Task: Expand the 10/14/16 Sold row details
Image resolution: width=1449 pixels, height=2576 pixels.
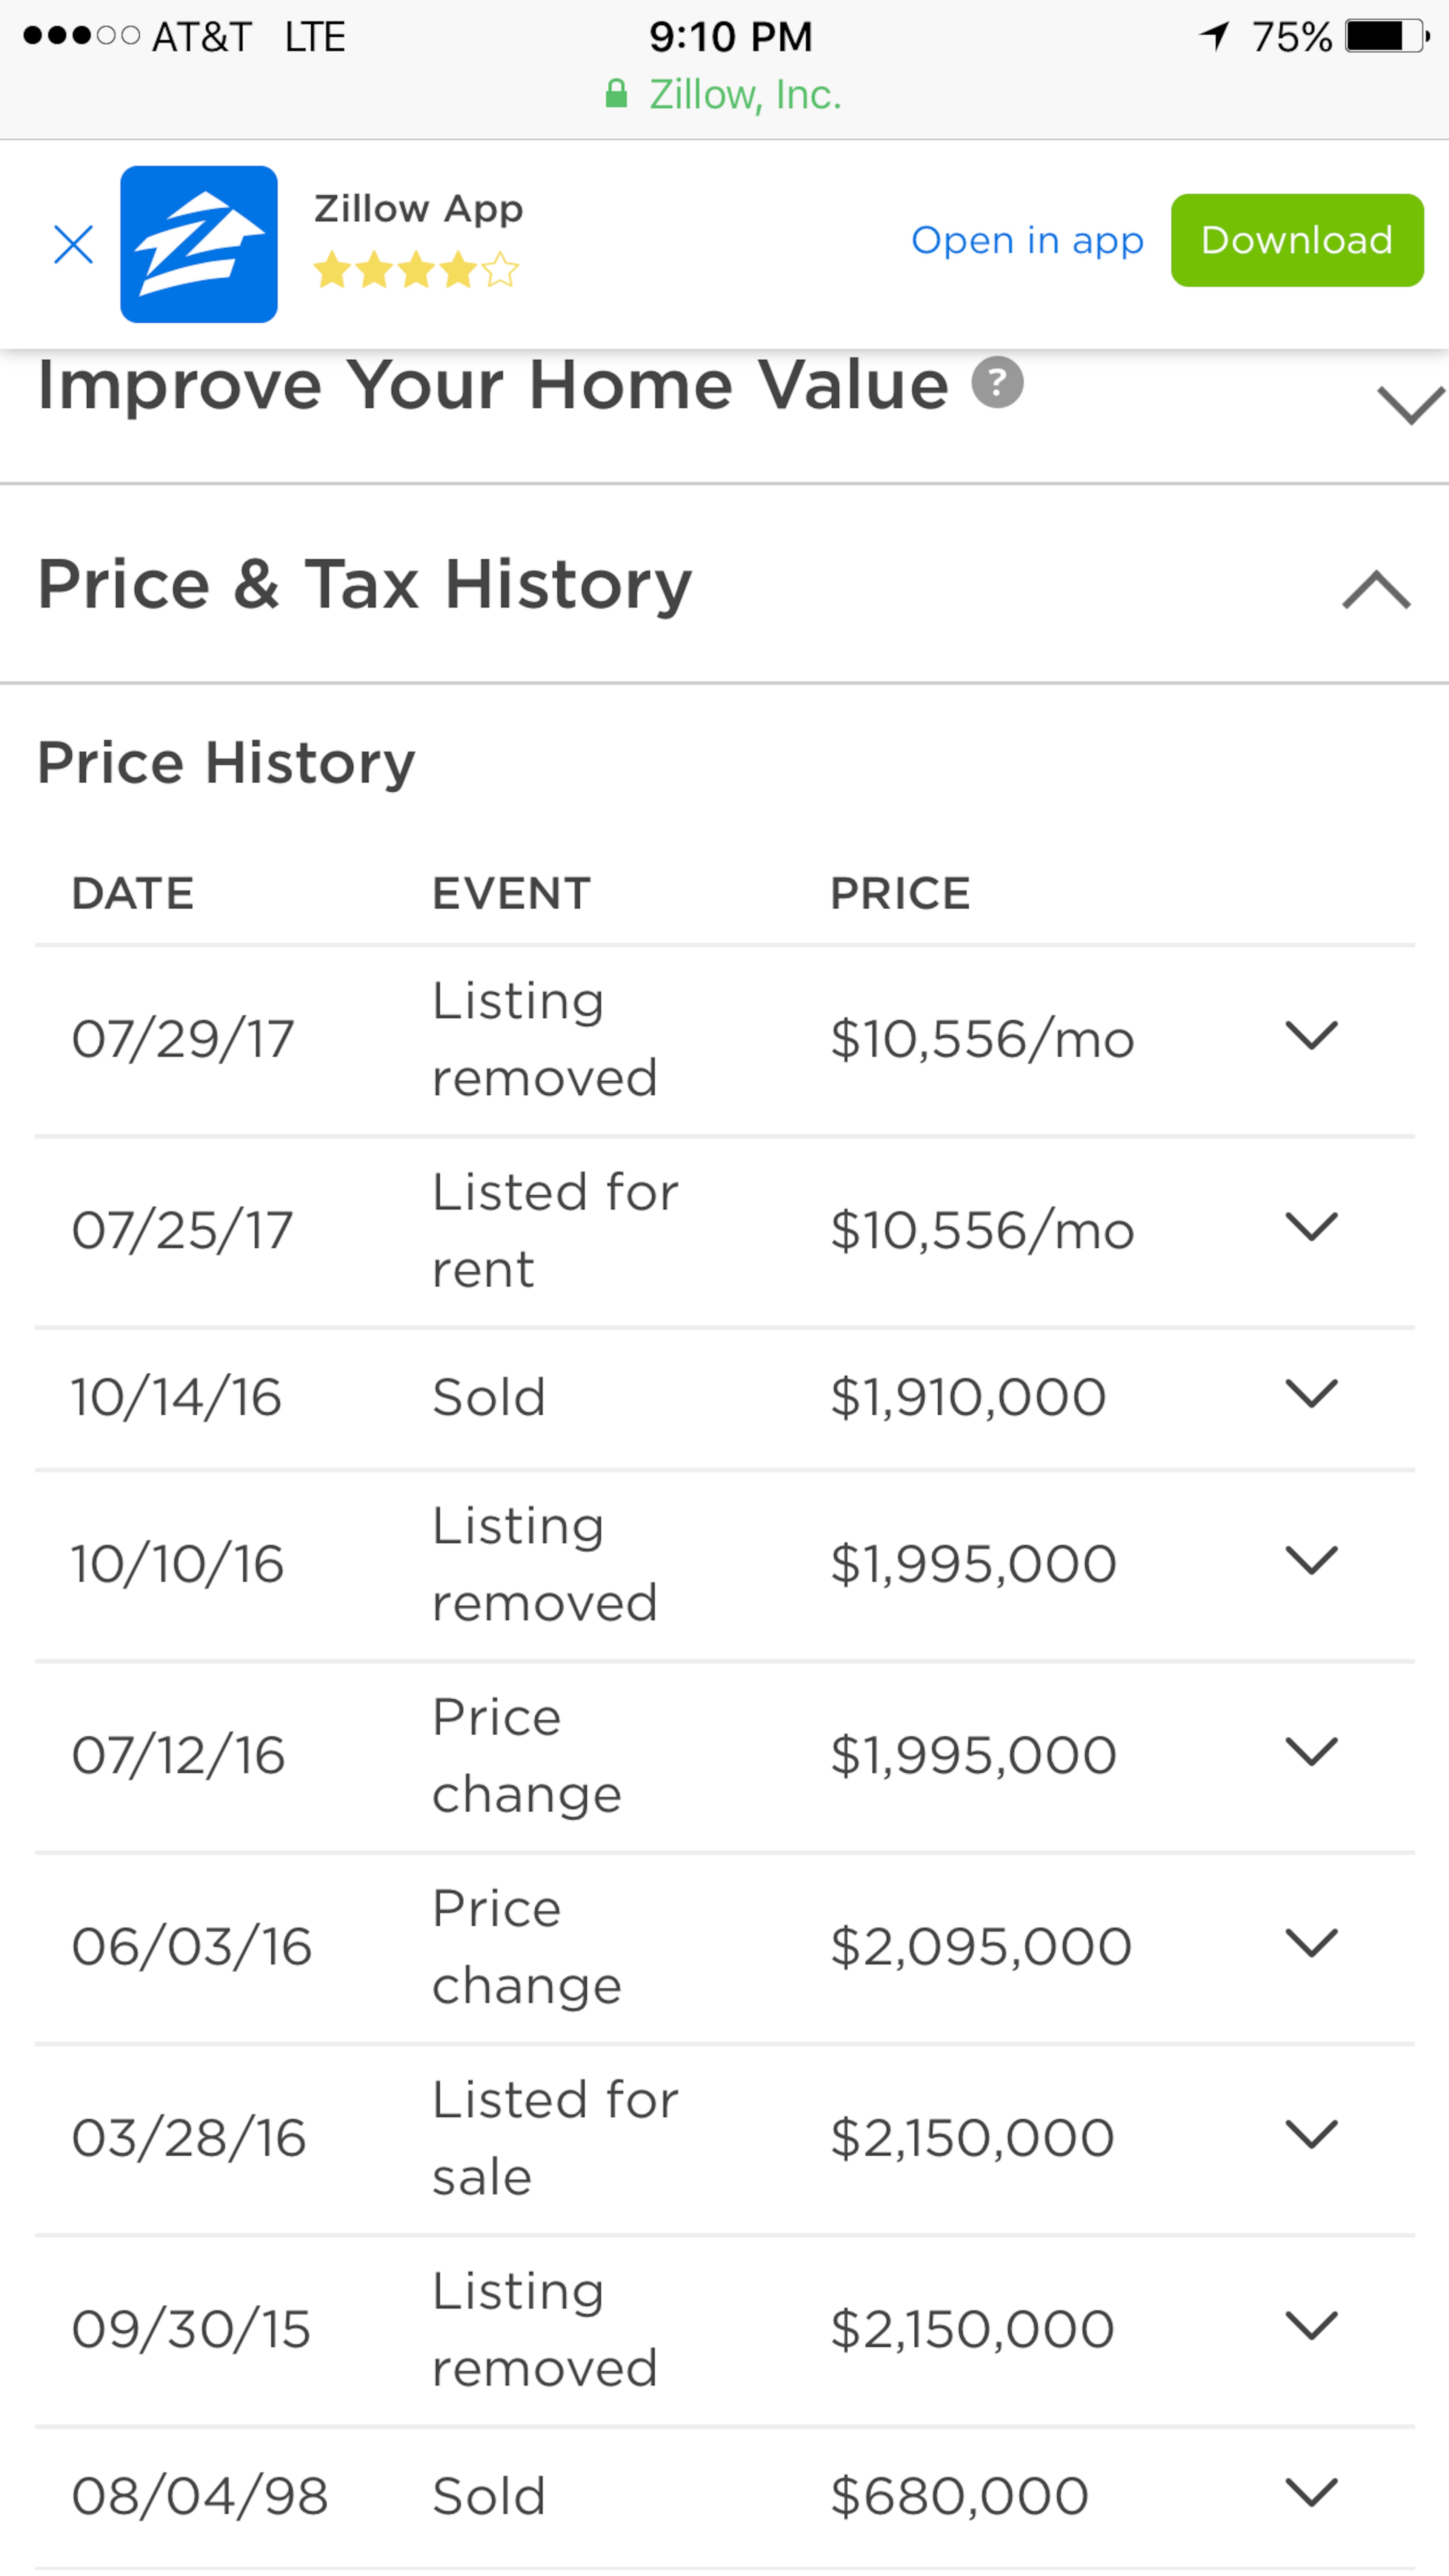Action: [x=1311, y=1394]
